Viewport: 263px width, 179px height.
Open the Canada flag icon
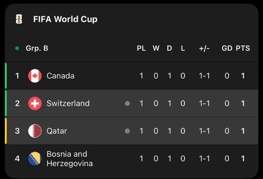pos(35,76)
